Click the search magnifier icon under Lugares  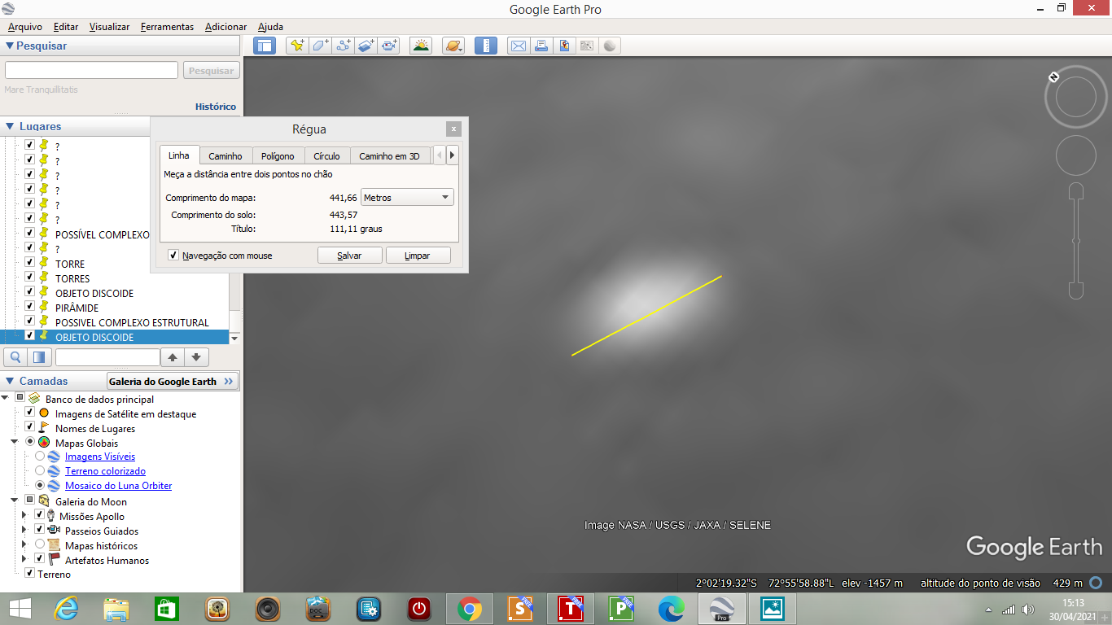tap(15, 356)
